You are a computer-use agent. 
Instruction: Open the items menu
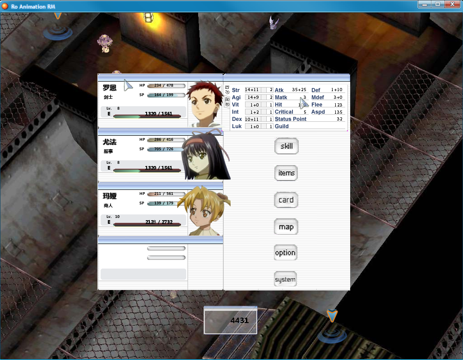pyautogui.click(x=286, y=173)
